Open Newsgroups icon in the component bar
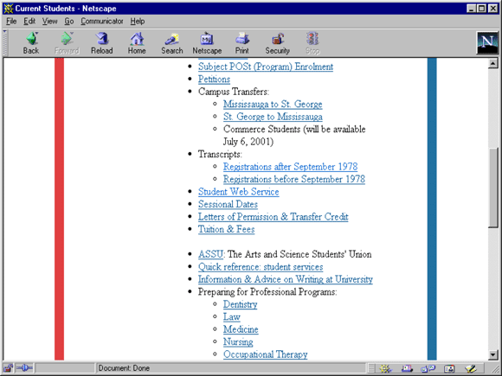The width and height of the screenshot is (502, 376). [x=428, y=368]
